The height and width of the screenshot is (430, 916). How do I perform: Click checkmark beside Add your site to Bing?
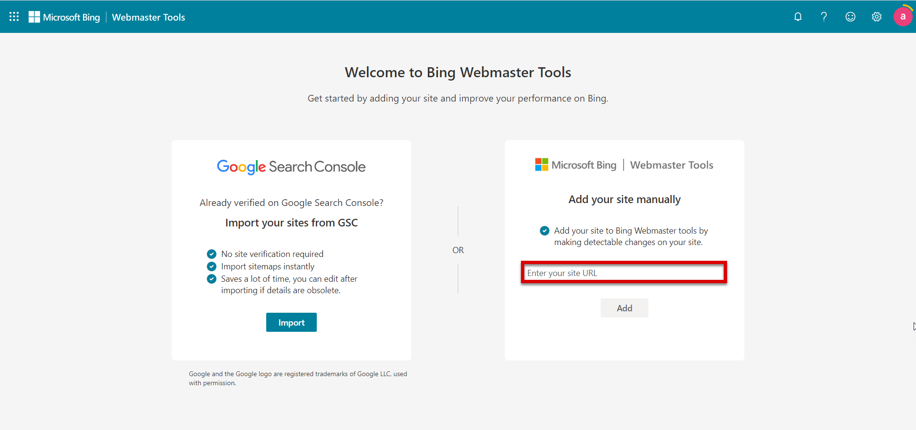(x=544, y=231)
